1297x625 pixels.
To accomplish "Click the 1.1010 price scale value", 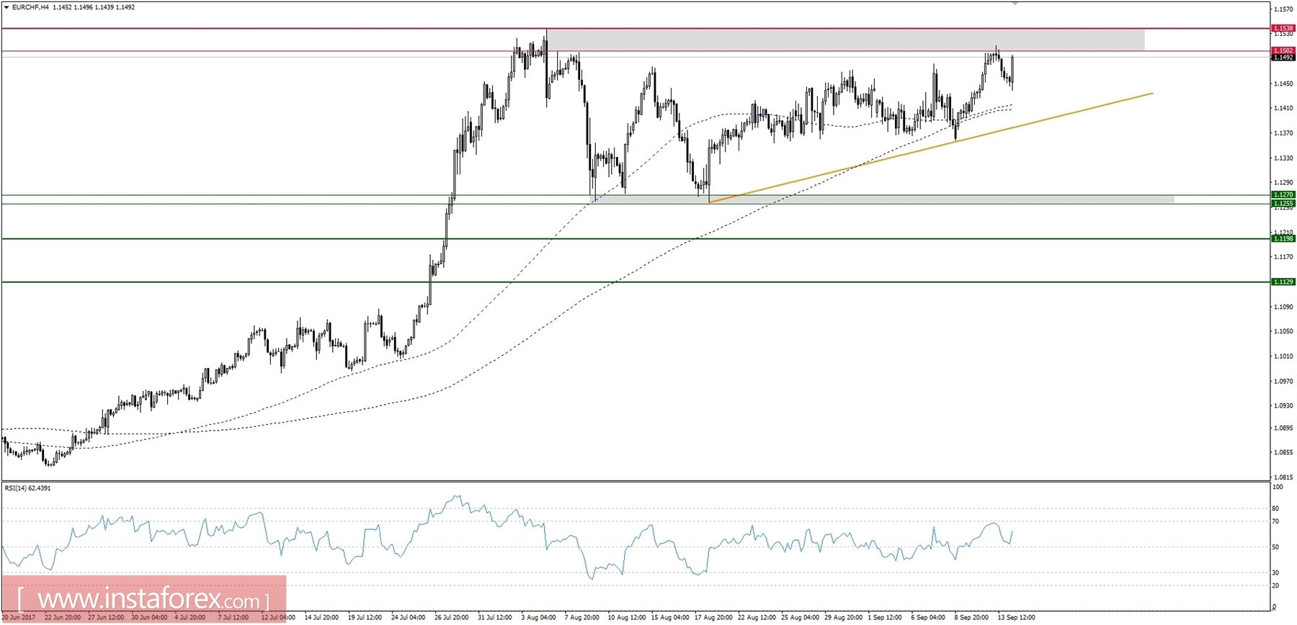I will pos(1283,356).
